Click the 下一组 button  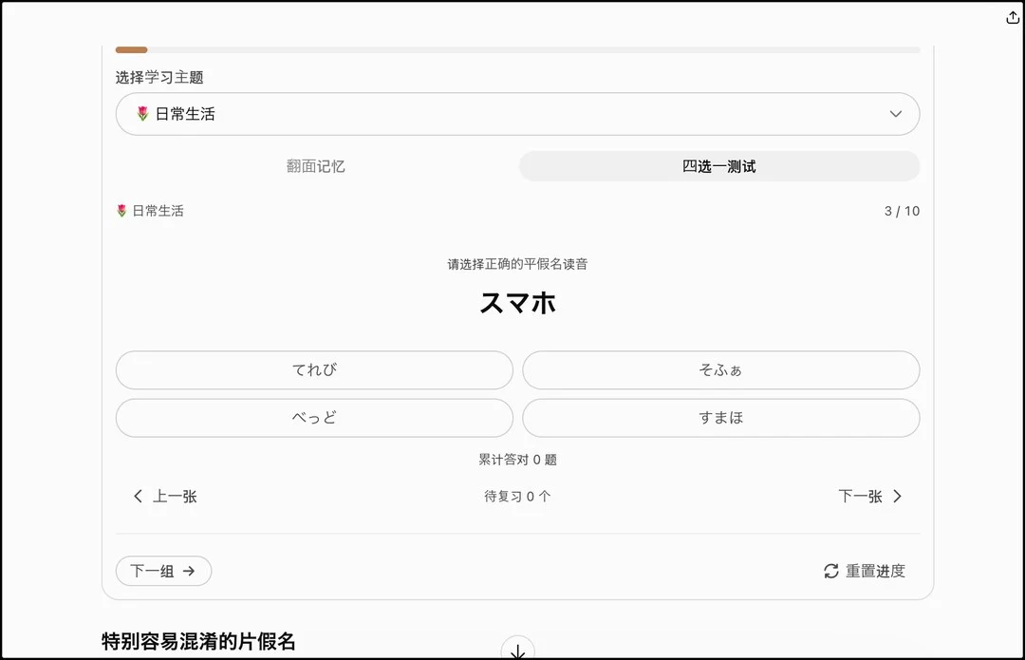tap(163, 571)
